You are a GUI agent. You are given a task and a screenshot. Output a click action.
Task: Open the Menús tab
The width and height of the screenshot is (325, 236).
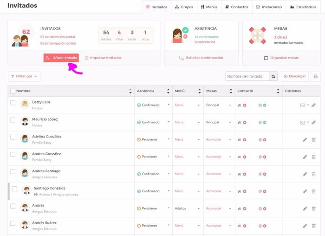[209, 7]
